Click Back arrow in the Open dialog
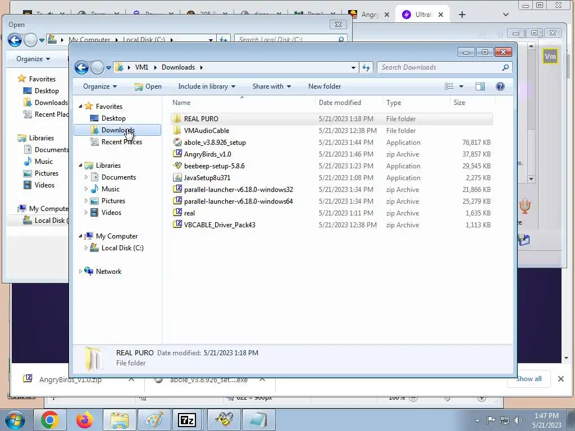This screenshot has height=431, width=575. pos(15,40)
